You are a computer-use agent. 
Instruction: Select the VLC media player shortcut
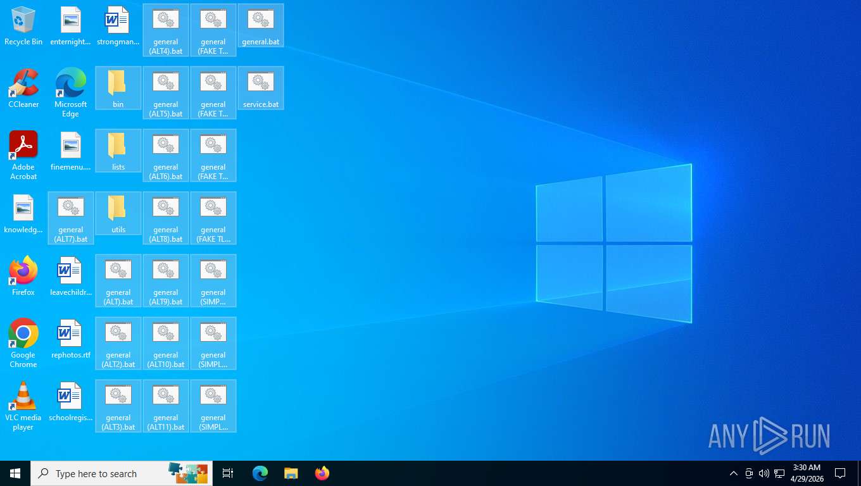coord(23,406)
